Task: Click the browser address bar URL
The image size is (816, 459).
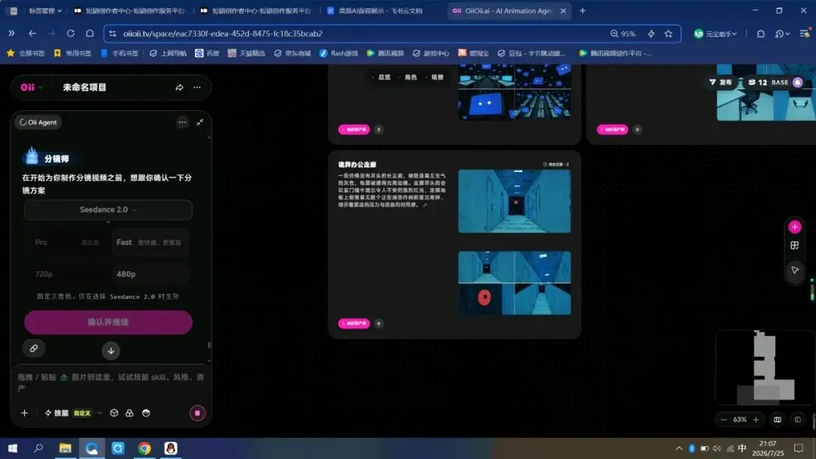Action: point(223,34)
